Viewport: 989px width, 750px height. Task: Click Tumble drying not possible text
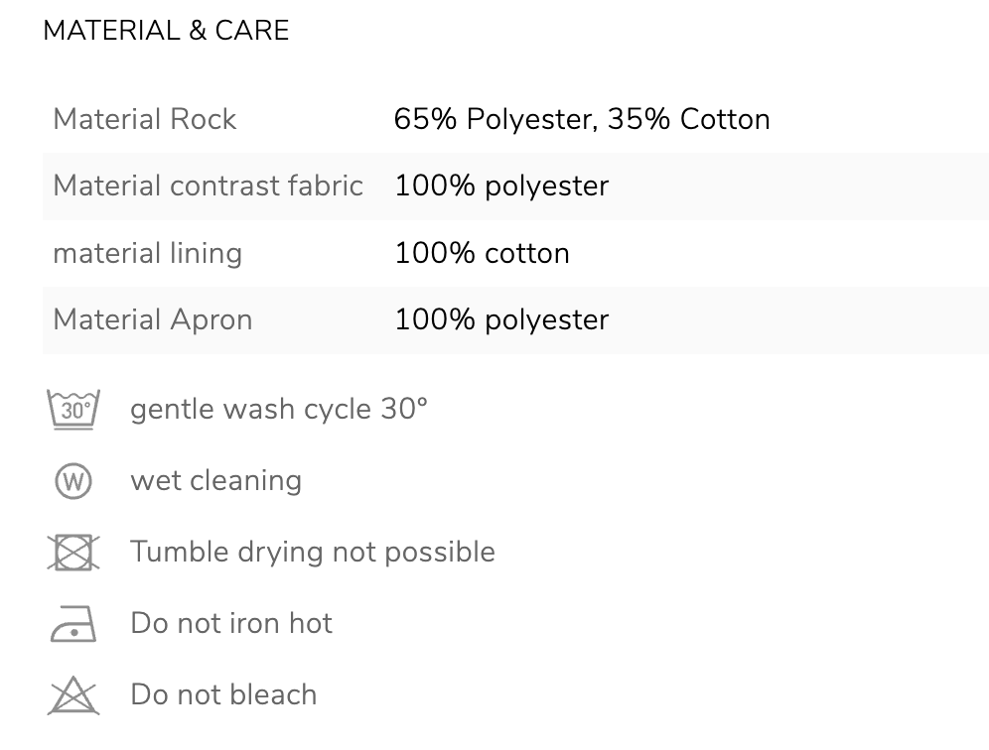pos(312,553)
